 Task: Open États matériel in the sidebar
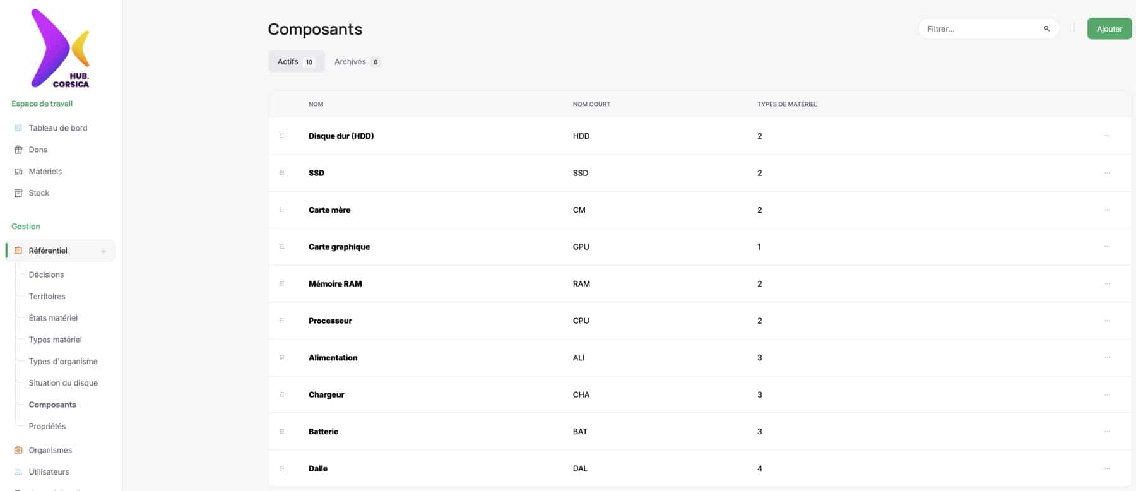(53, 318)
